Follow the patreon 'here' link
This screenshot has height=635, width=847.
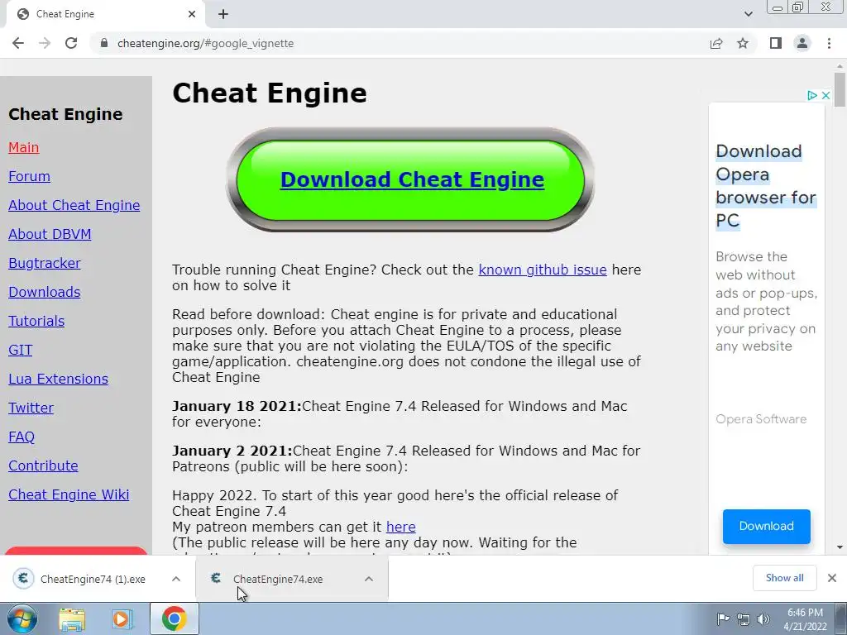point(401,527)
